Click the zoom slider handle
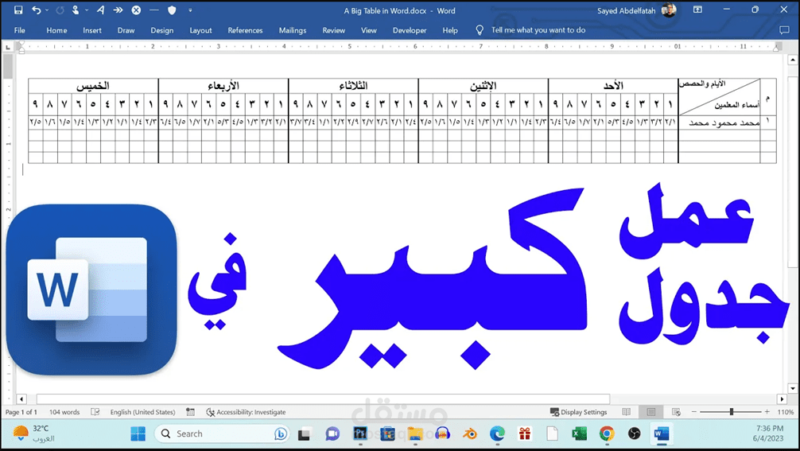800x451 pixels. pyautogui.click(x=732, y=412)
